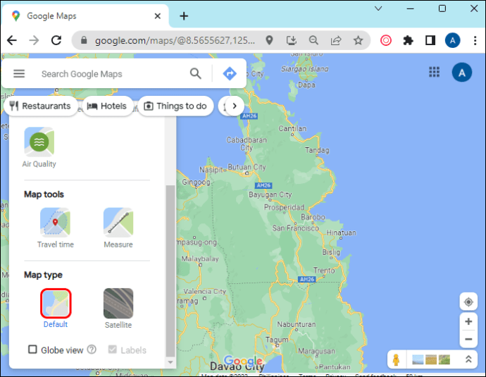The height and width of the screenshot is (377, 486).
Task: Click the Tagum map label
Action: (x=277, y=340)
